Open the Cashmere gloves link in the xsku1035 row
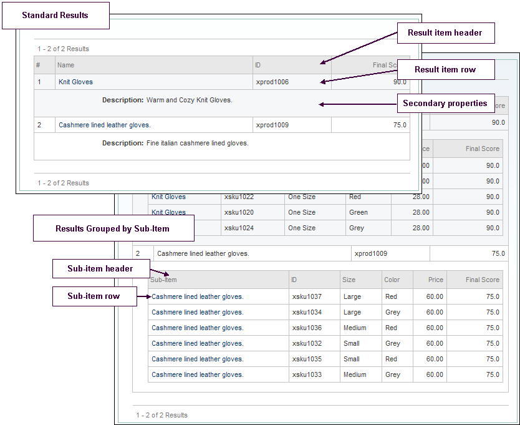The width and height of the screenshot is (520, 425). pyautogui.click(x=197, y=359)
